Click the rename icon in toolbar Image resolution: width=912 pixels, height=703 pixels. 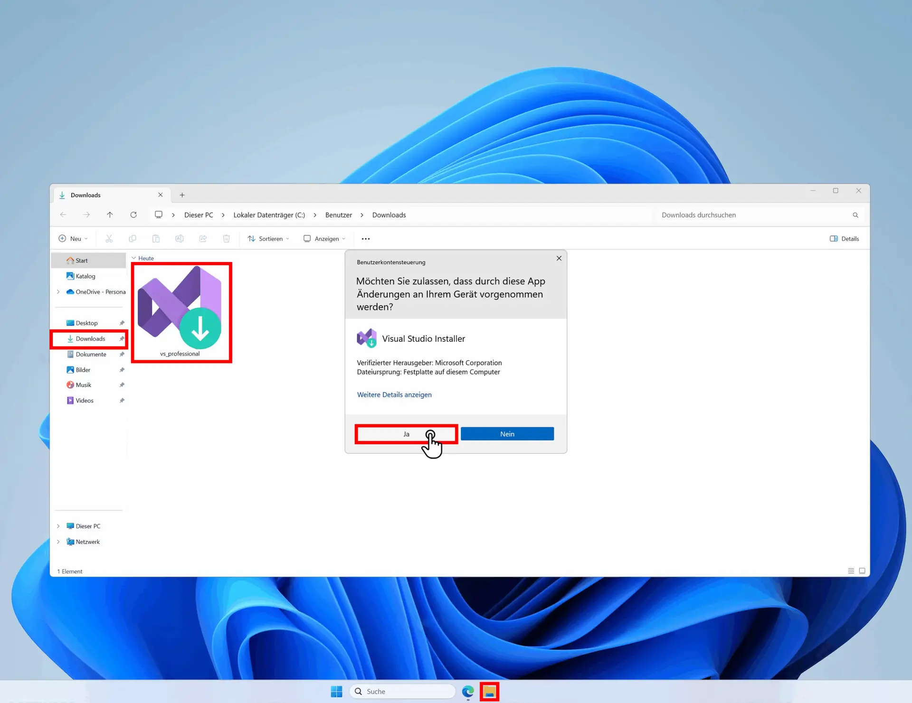tap(180, 239)
